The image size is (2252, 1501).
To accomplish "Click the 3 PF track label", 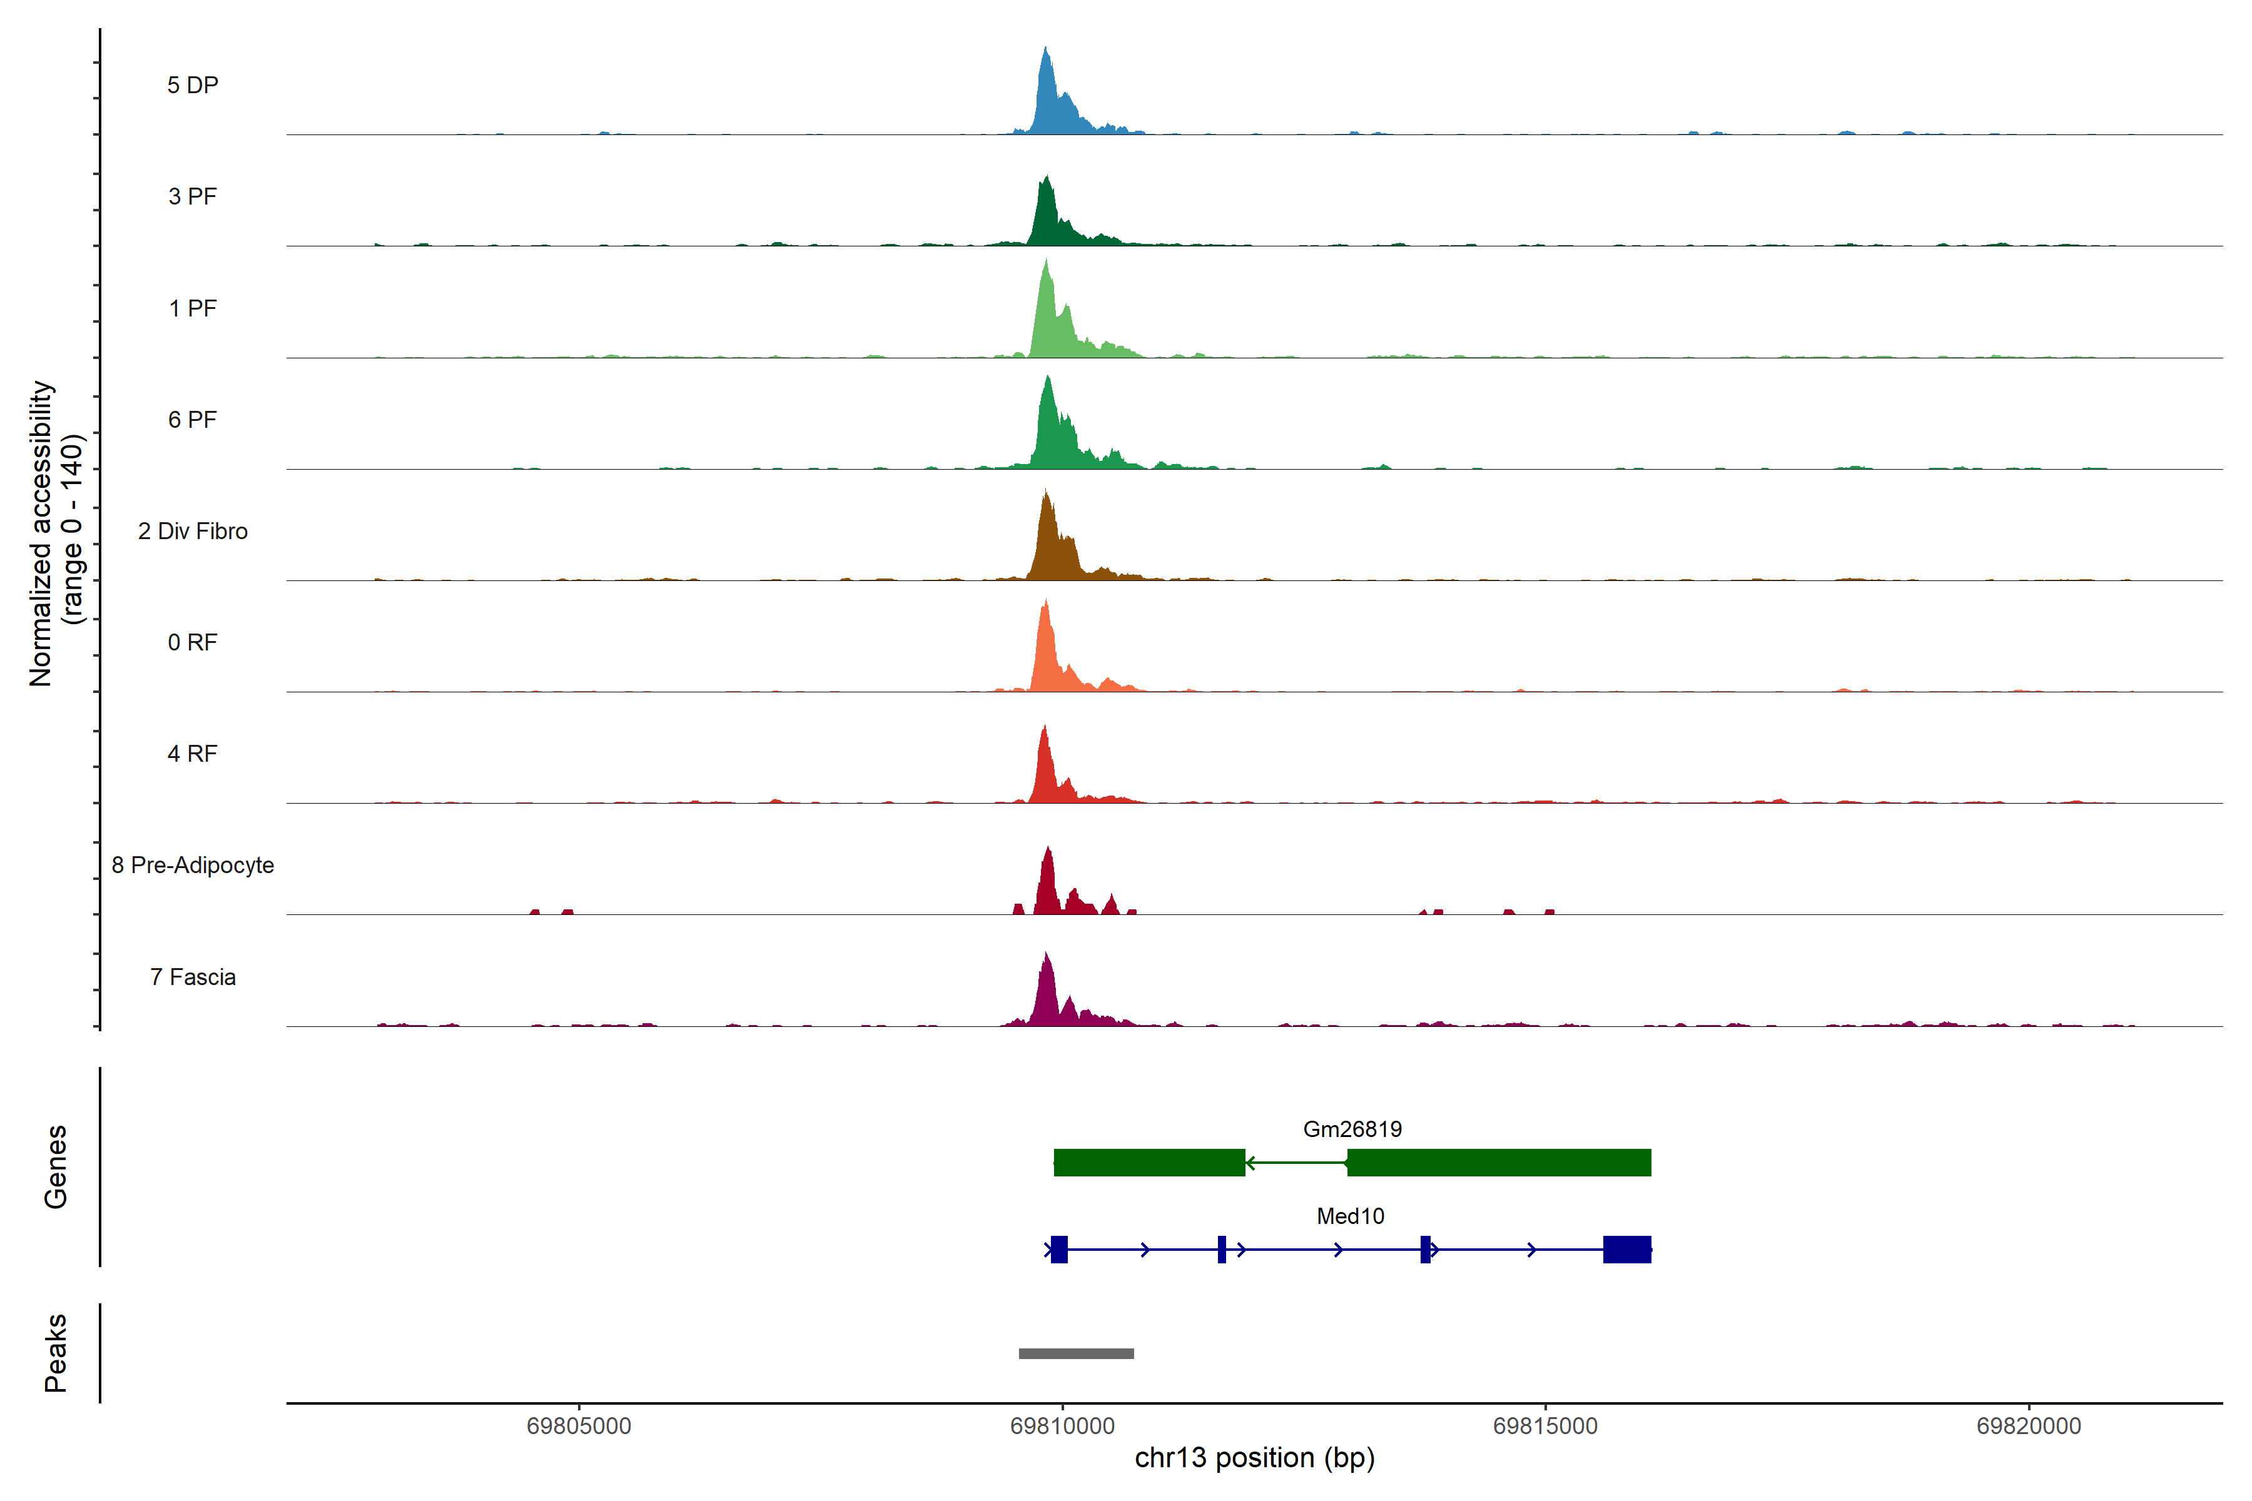I will tap(193, 196).
